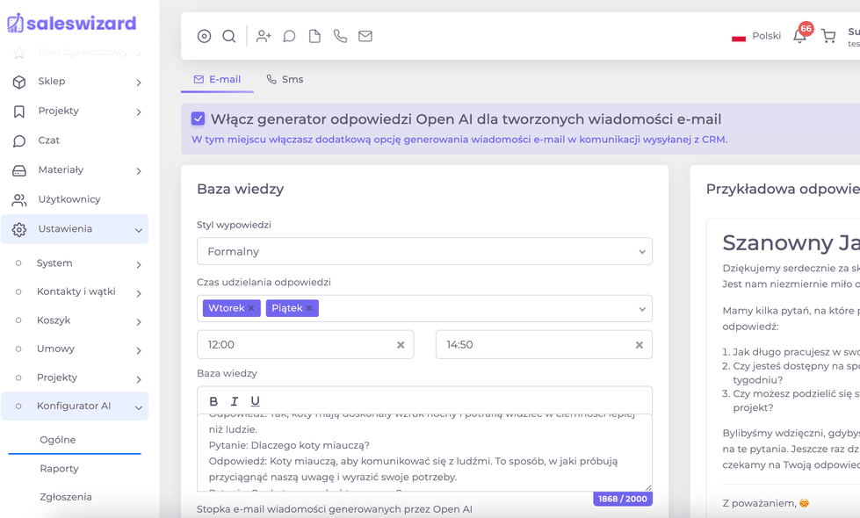Switch to the E-mail tab

217,80
